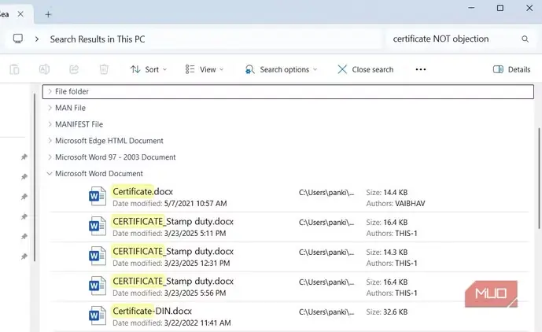542x332 pixels.
Task: Click the path text of Certificate.docx
Action: tap(326, 192)
